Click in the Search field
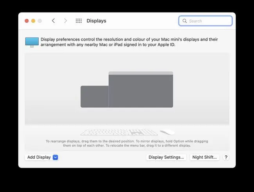Viewport: 254px width, 192px height. click(x=206, y=21)
